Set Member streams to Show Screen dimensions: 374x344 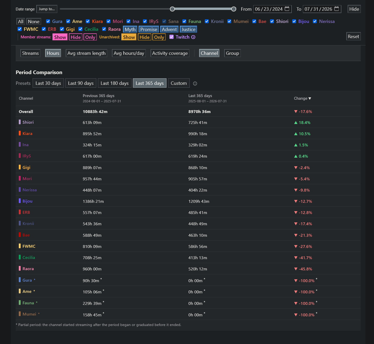point(60,37)
